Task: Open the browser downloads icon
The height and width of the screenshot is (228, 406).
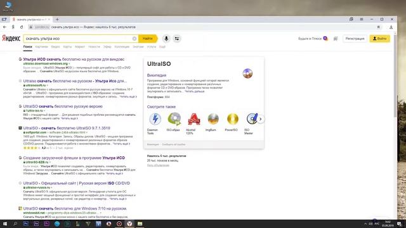Action: (x=391, y=27)
